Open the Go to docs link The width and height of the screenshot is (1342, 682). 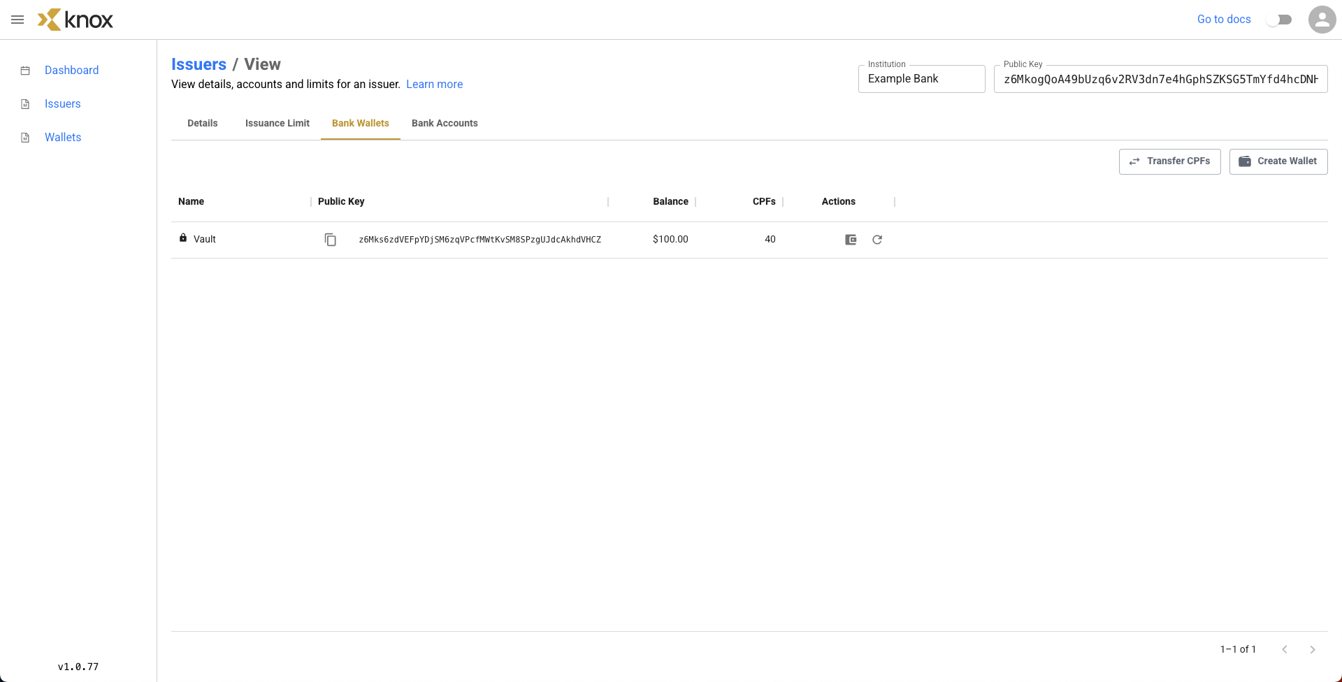[1224, 20]
